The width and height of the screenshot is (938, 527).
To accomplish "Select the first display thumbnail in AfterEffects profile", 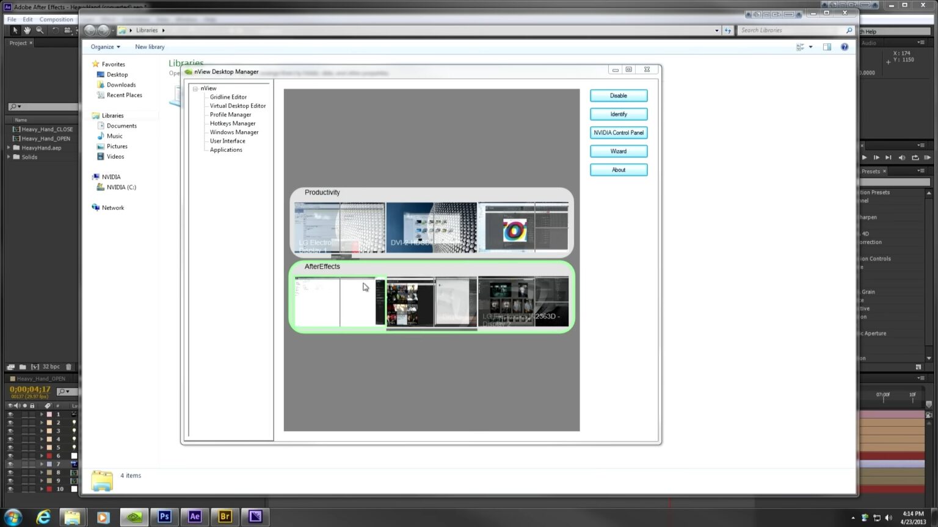I will [317, 301].
